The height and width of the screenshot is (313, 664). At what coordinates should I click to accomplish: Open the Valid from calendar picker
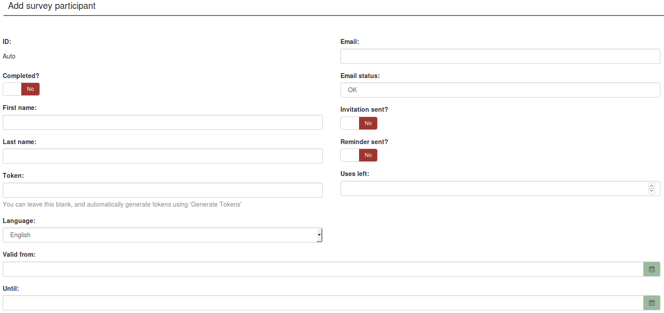pos(652,269)
